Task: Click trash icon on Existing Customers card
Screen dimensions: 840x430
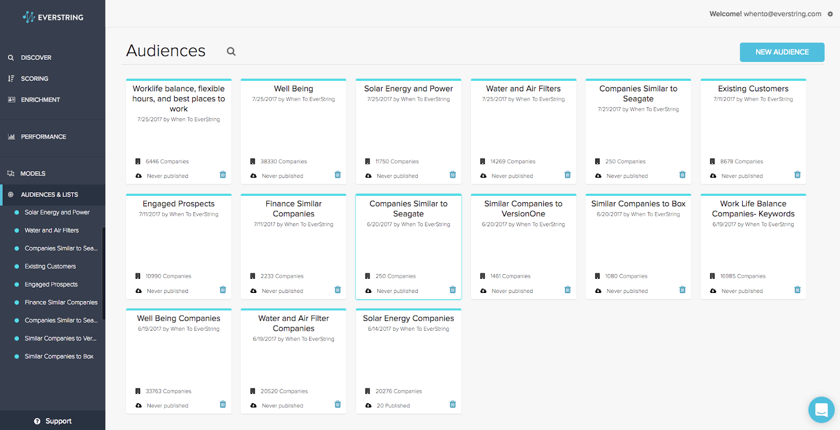Action: 797,175
